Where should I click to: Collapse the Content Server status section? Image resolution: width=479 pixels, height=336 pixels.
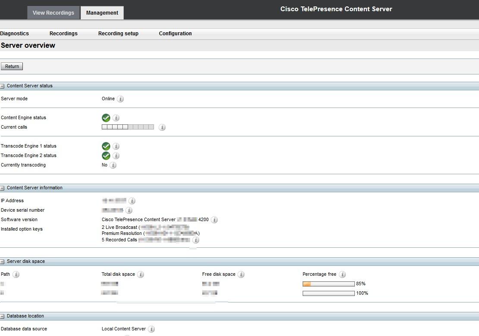coord(2,86)
